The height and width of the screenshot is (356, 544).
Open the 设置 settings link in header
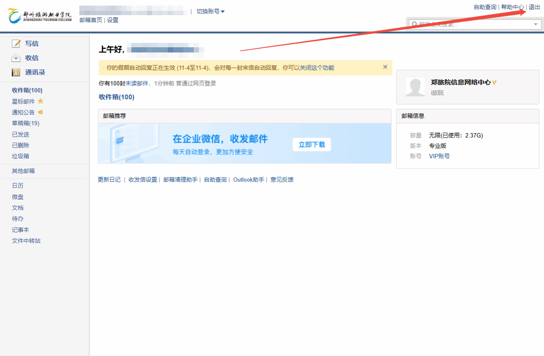point(113,20)
